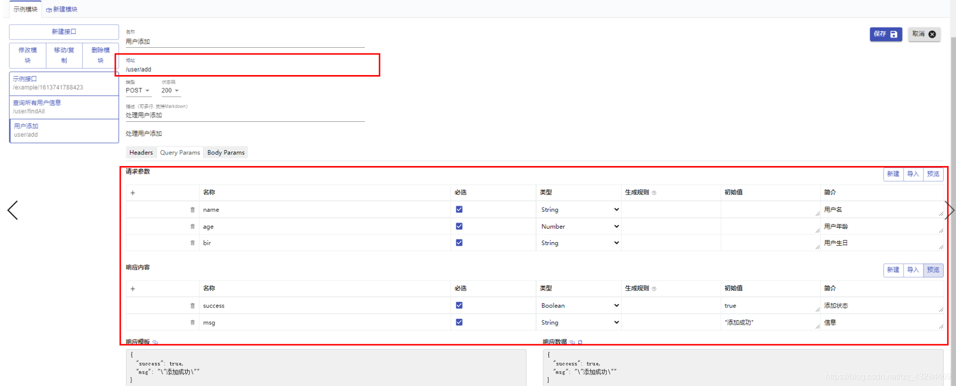Viewport: 956px width, 386px height.
Task: Toggle required checkbox for age
Action: pos(459,226)
